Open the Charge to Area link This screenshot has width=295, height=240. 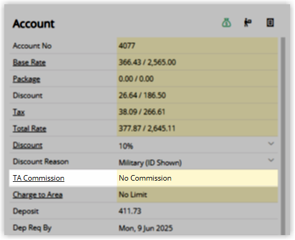(x=37, y=195)
